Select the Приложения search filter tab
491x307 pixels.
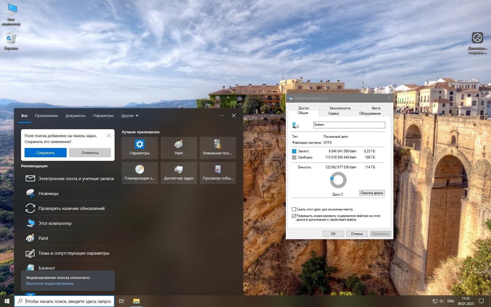(46, 116)
